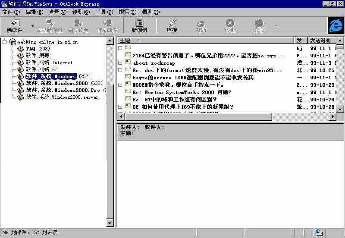Select the 软件.系统.Windows2000.server newsgroup icon

coord(20,97)
